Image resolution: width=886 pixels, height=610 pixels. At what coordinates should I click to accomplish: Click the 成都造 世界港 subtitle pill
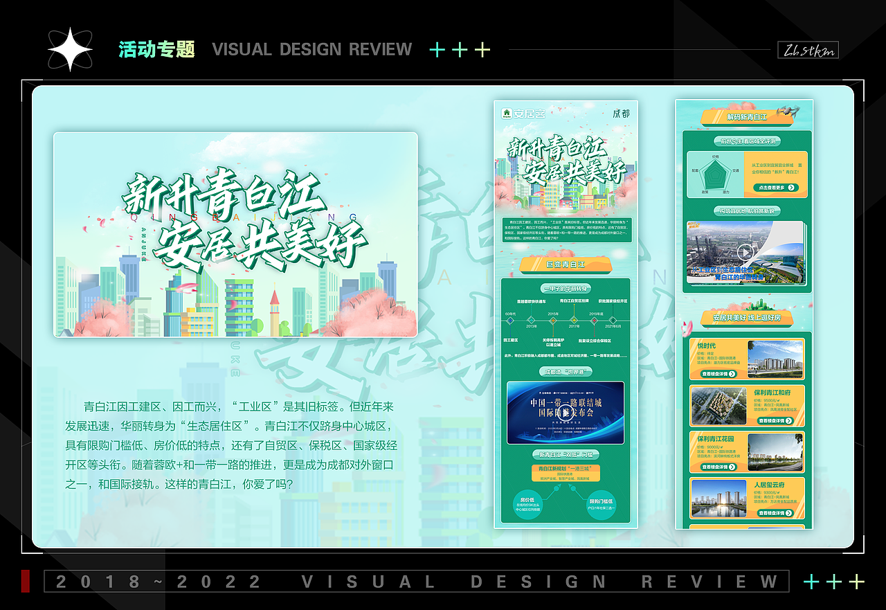point(566,372)
